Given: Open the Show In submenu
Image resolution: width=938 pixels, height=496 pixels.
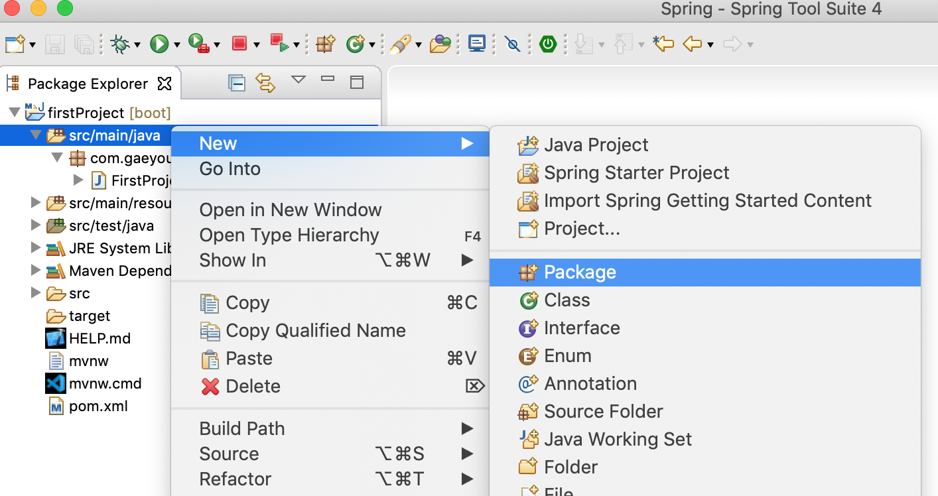Looking at the screenshot, I should tap(330, 261).
